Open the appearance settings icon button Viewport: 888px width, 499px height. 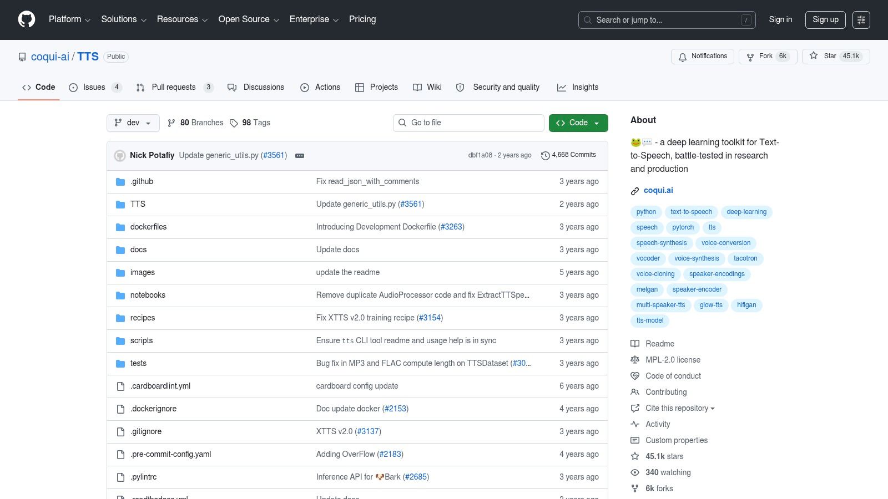coord(861,20)
